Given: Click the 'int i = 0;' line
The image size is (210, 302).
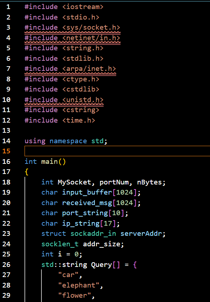Looking at the screenshot, I should coord(62,254).
